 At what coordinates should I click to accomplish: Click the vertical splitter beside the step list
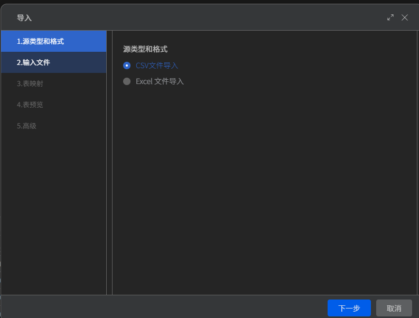click(x=109, y=163)
